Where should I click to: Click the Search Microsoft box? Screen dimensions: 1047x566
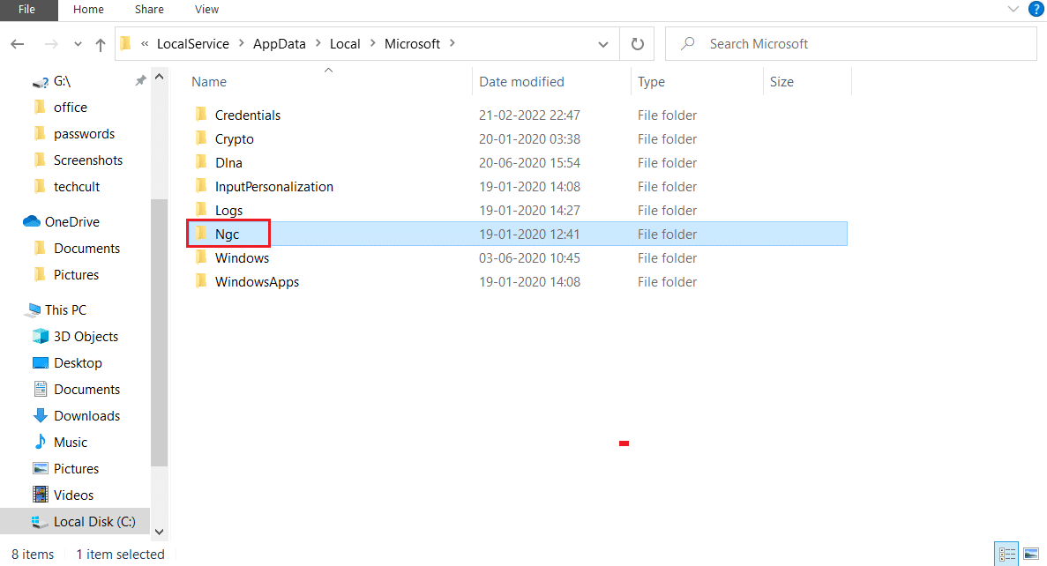pos(850,44)
